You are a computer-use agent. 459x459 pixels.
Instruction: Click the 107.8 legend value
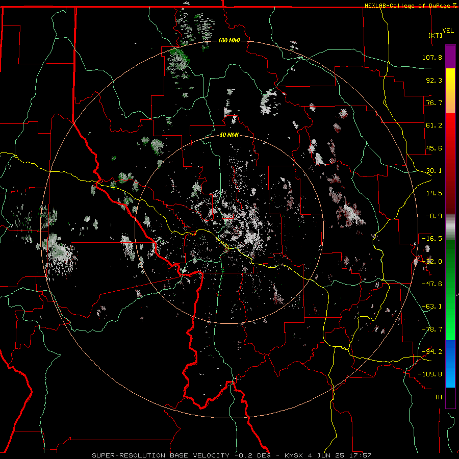[432, 57]
